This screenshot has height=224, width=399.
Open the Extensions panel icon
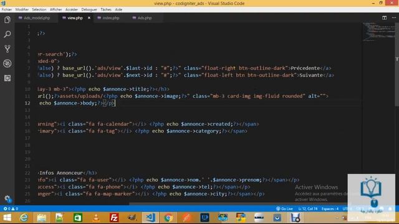click(7, 78)
